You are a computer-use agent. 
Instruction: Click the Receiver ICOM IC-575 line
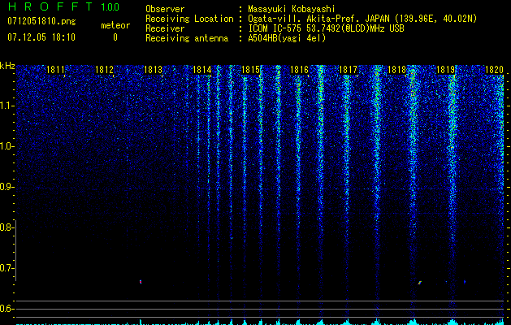click(326, 28)
